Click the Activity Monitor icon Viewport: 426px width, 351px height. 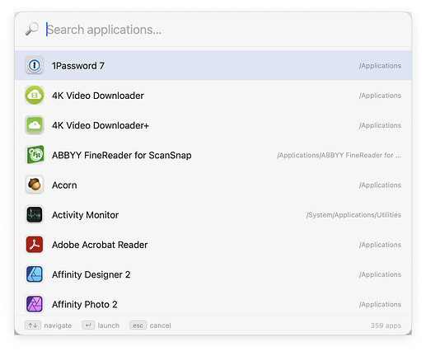(x=35, y=214)
